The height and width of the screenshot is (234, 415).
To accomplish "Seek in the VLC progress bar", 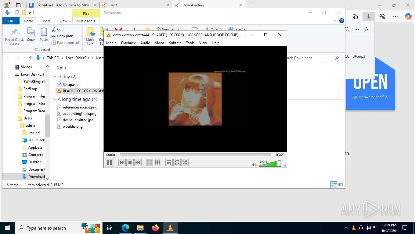I will click(195, 154).
